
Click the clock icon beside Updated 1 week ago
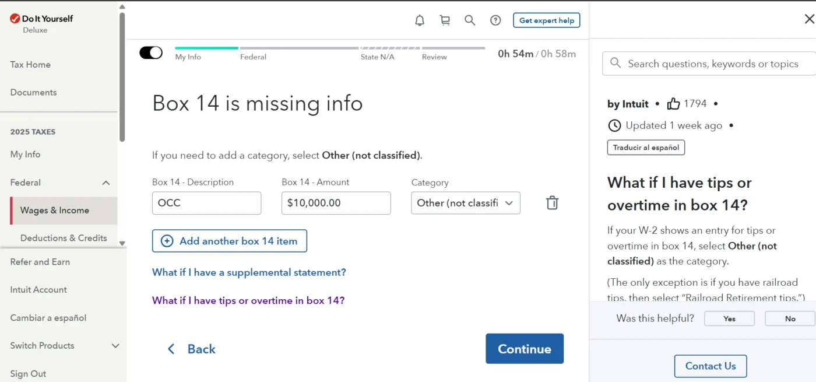pyautogui.click(x=614, y=125)
